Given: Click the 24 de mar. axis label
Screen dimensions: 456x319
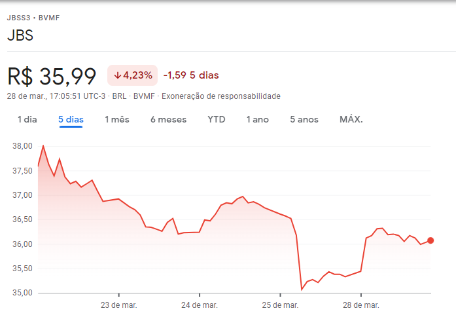Looking at the screenshot, I should pos(199,305).
